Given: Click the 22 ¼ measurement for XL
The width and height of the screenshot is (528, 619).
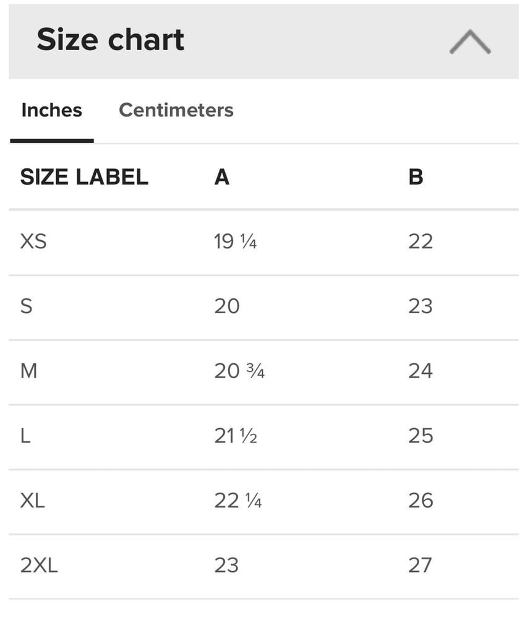Looking at the screenshot, I should click(x=237, y=500).
